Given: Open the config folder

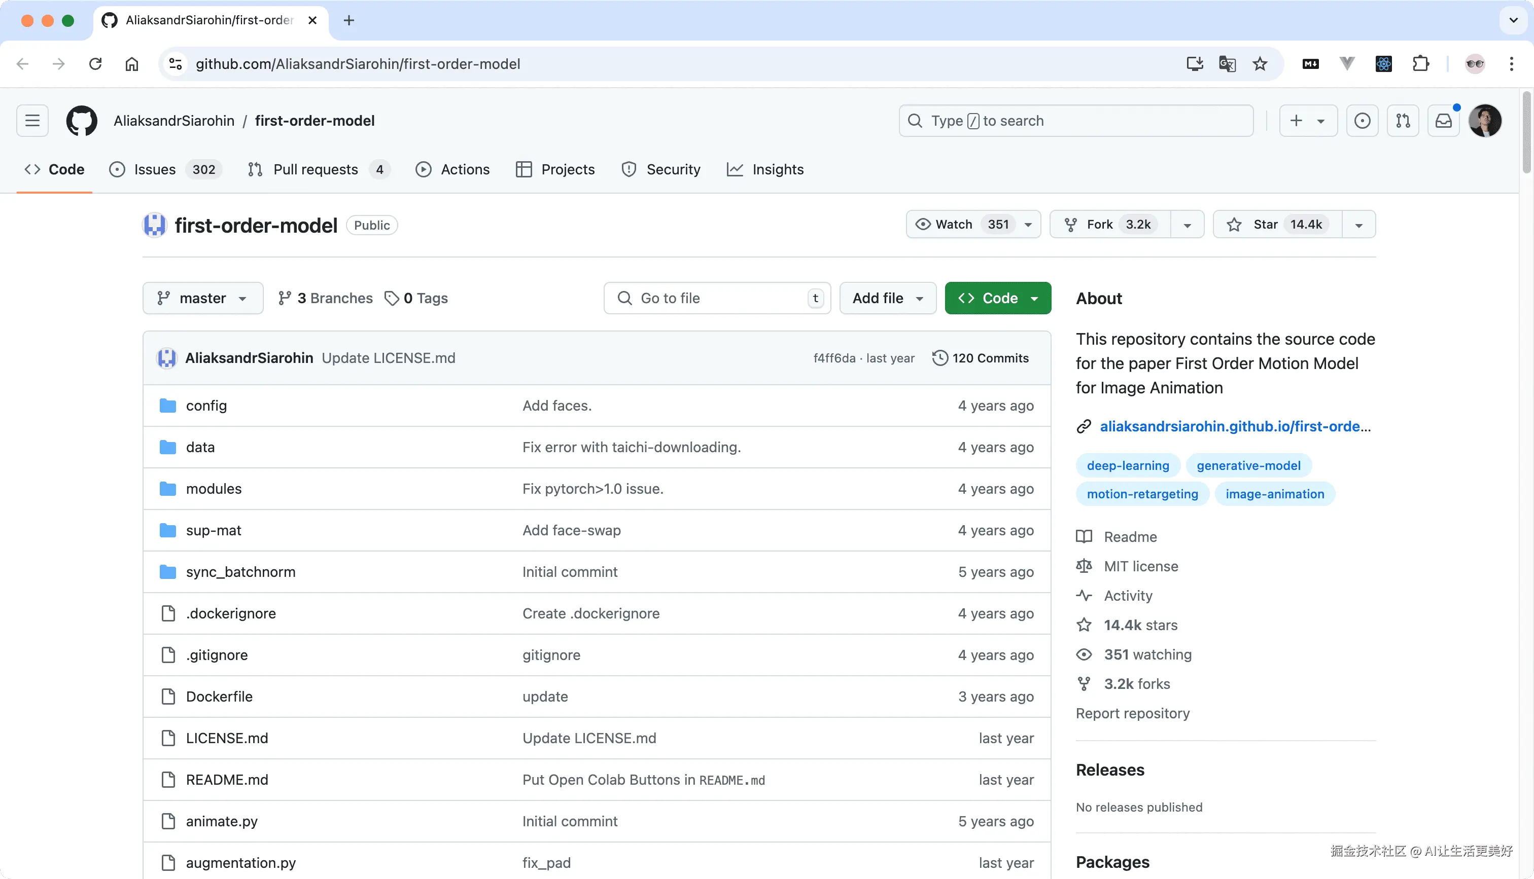Looking at the screenshot, I should (206, 405).
